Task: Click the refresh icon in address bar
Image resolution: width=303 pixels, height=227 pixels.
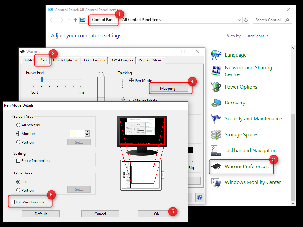Action: (246, 20)
